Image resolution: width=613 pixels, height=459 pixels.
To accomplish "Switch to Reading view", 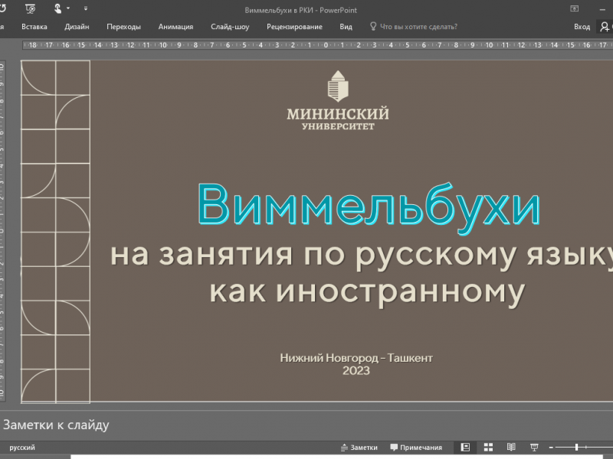I will tap(511, 448).
